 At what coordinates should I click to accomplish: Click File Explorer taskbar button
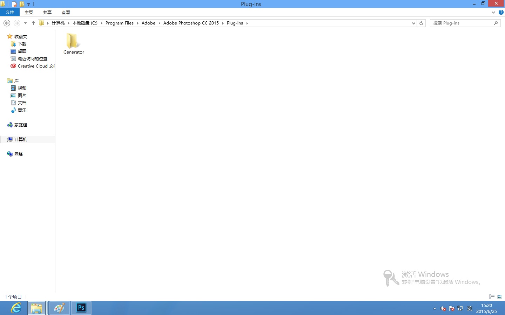pyautogui.click(x=37, y=308)
